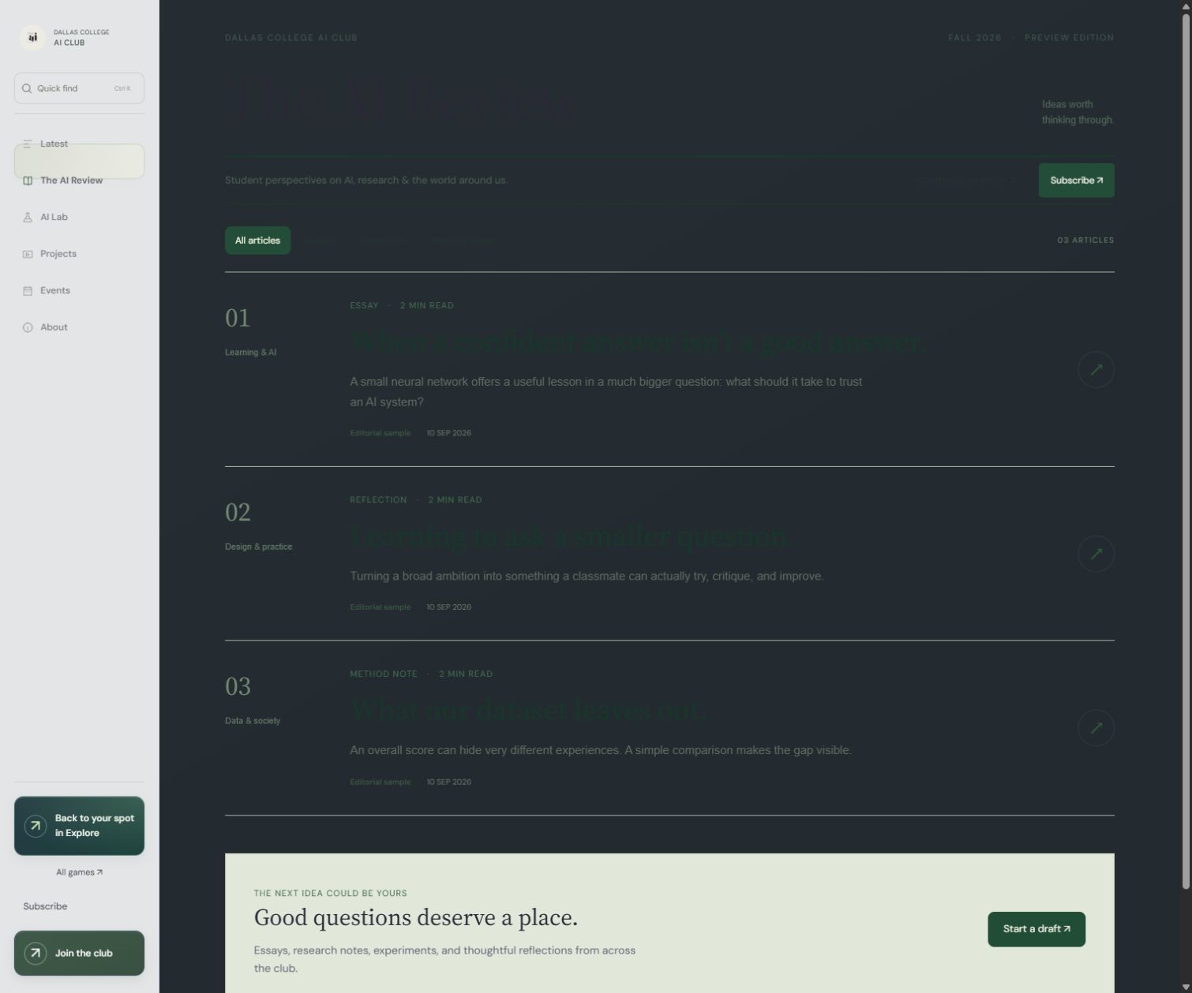Image resolution: width=1192 pixels, height=993 pixels.
Task: Open Projects via its play-screen icon
Action: click(28, 254)
